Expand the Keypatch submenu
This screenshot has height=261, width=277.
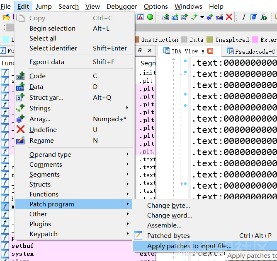click(74, 234)
